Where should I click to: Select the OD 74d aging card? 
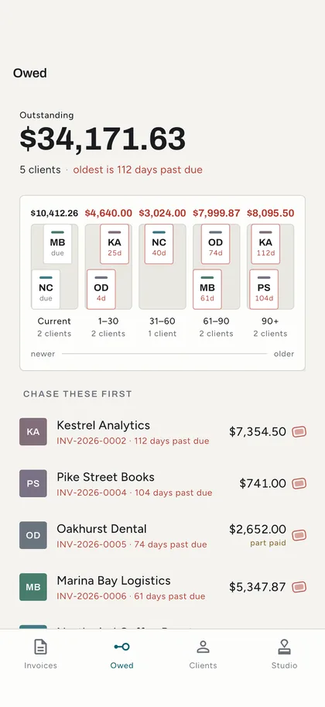(215, 244)
